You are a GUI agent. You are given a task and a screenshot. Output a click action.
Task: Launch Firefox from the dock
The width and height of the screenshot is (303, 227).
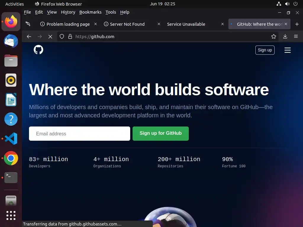[x=11, y=22]
